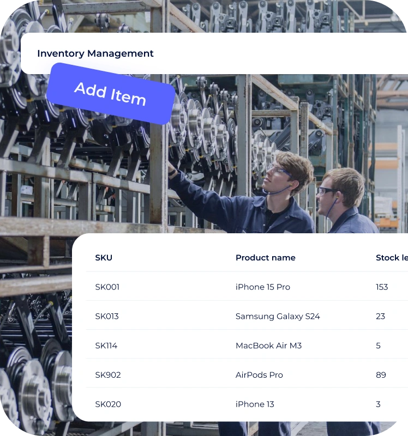Click product name MacBook Air M3

click(268, 346)
